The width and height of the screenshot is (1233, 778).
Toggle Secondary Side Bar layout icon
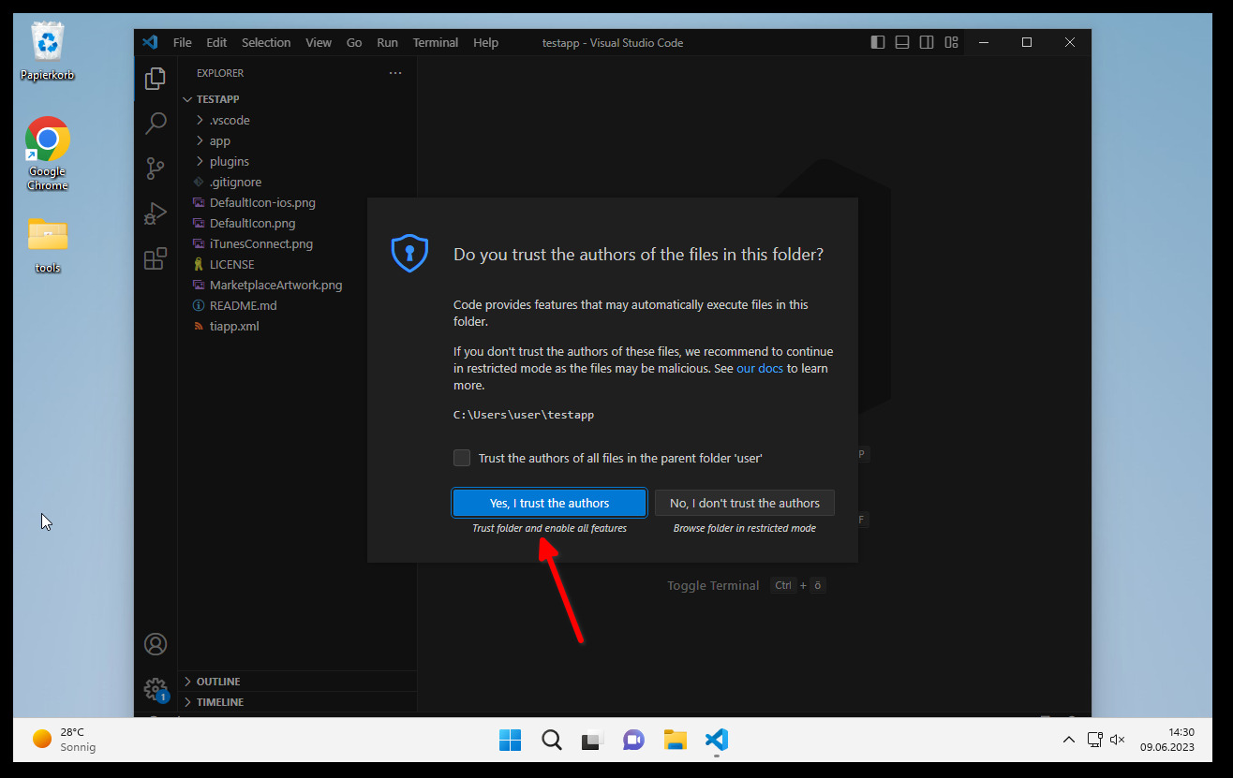click(x=927, y=42)
